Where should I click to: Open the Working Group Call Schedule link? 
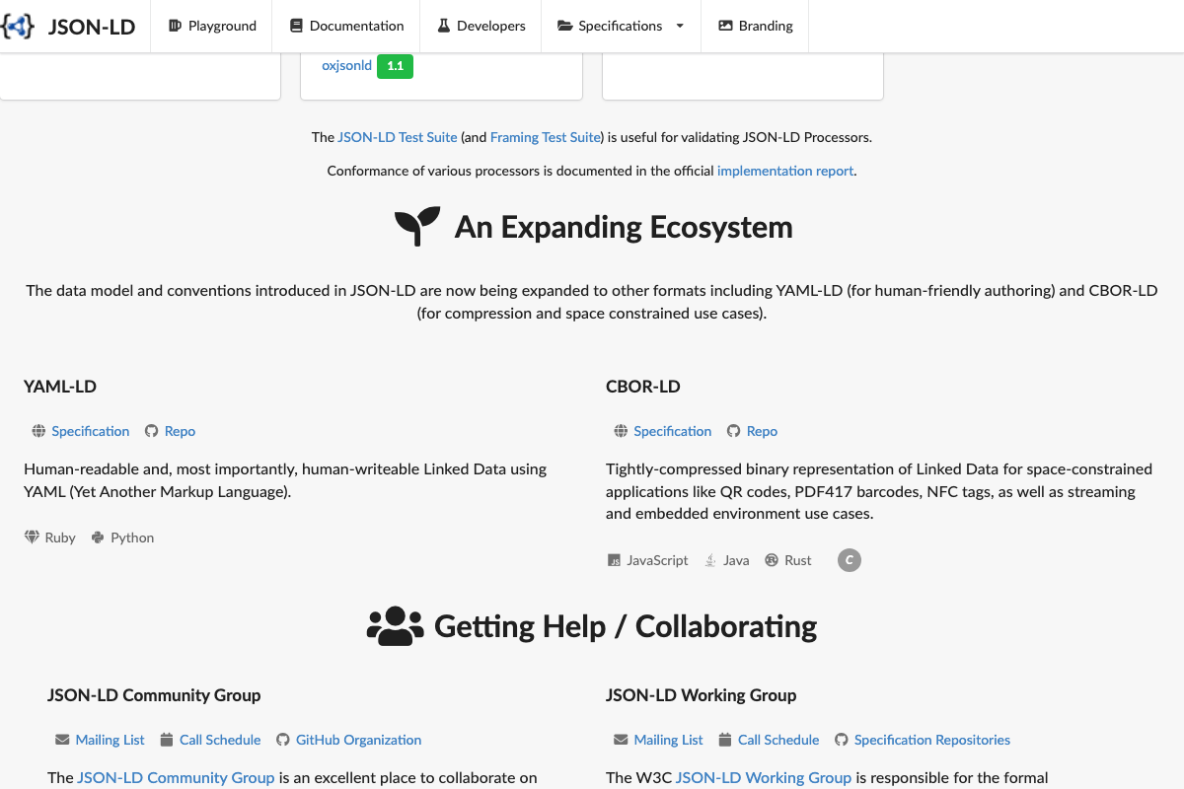[778, 740]
